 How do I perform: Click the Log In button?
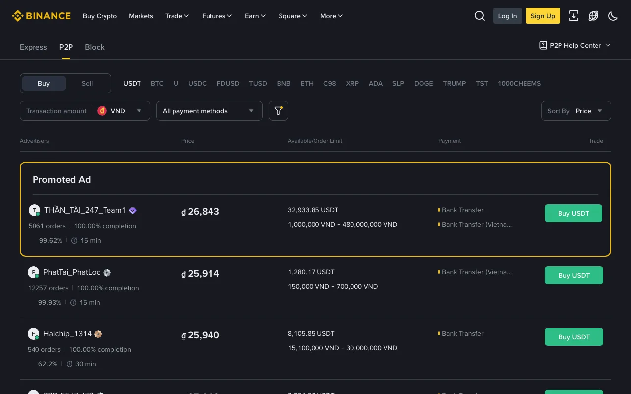point(508,16)
